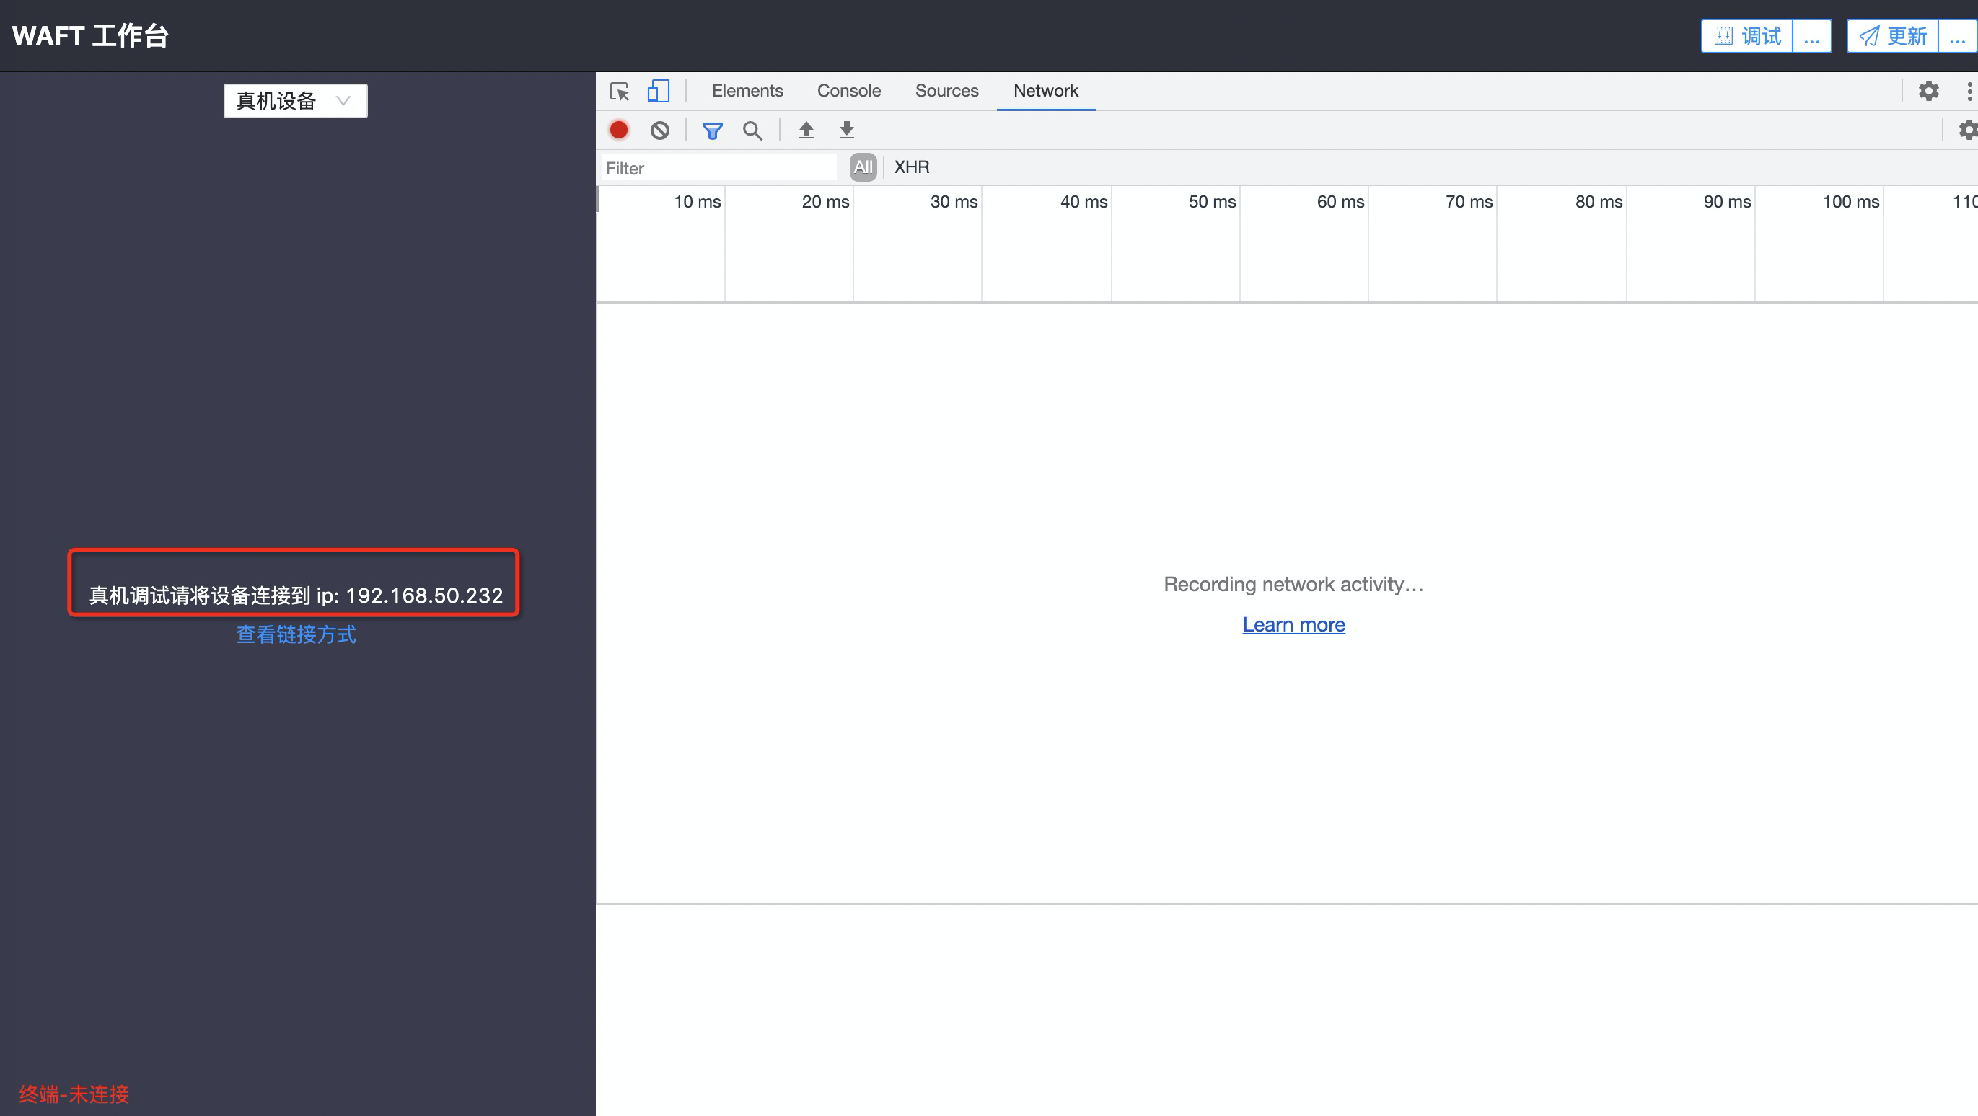1978x1116 pixels.
Task: Click the export HAR download arrow
Action: pos(846,130)
